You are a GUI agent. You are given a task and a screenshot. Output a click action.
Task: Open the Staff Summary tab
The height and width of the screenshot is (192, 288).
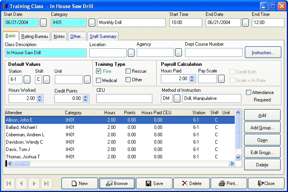pos(103,36)
